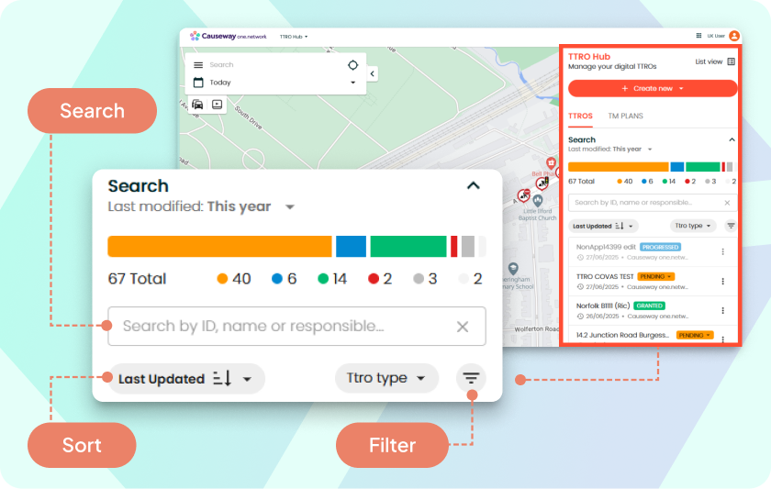Click the GRANTED status badge
Screen dimensions: 771x489
point(649,306)
